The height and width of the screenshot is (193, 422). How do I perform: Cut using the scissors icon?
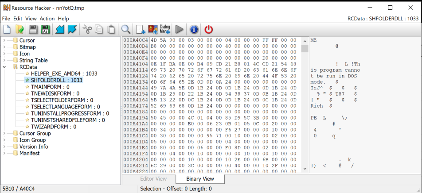[x=87, y=29]
